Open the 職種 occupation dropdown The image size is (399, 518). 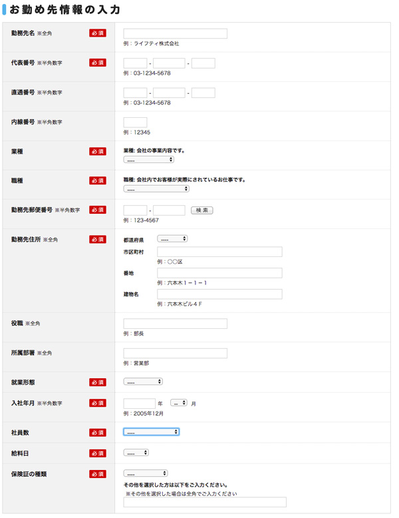[156, 188]
